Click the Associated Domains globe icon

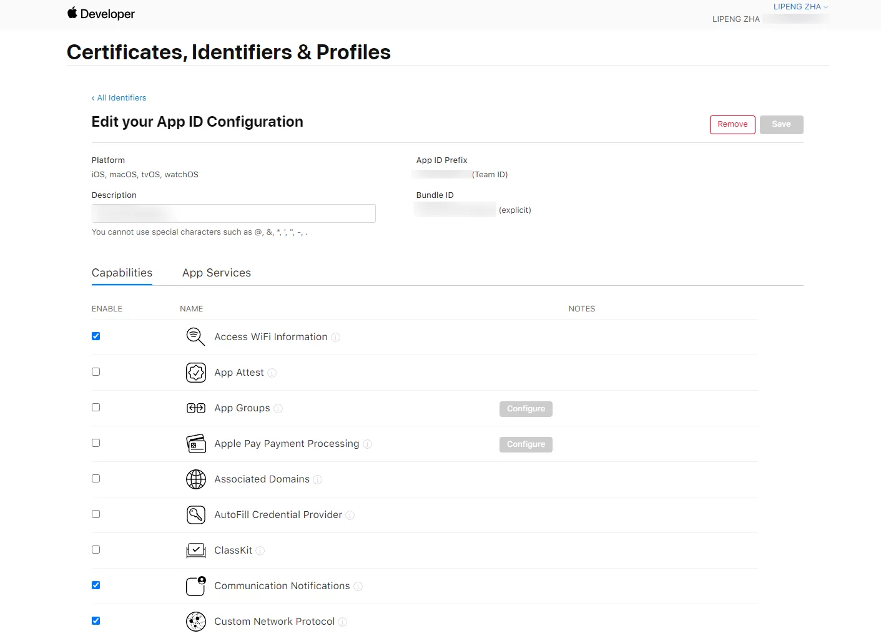click(195, 479)
